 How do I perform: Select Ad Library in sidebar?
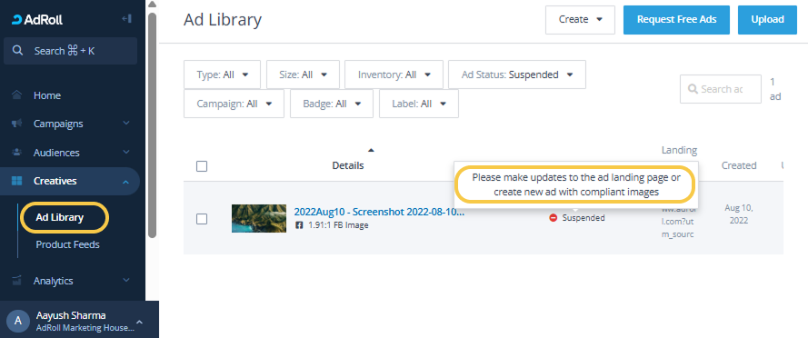point(59,217)
